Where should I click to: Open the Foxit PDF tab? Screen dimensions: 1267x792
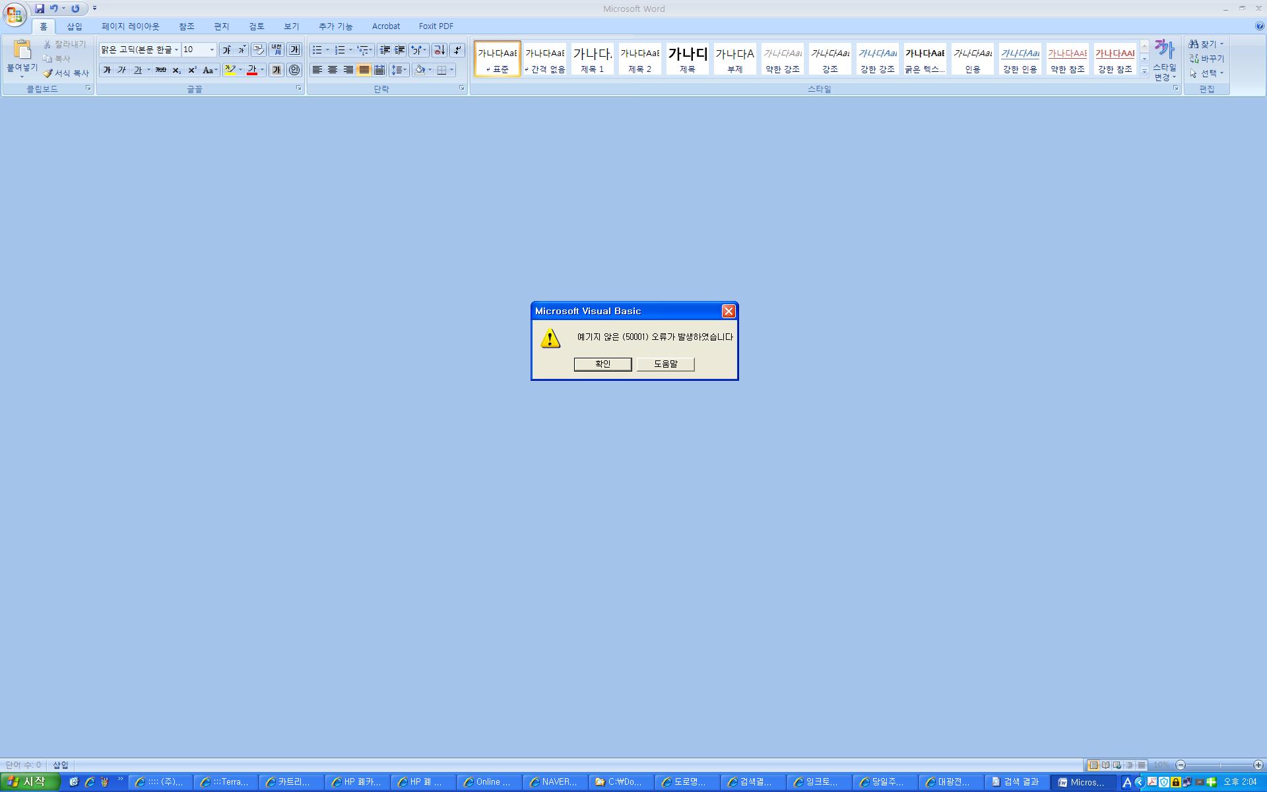coord(436,26)
